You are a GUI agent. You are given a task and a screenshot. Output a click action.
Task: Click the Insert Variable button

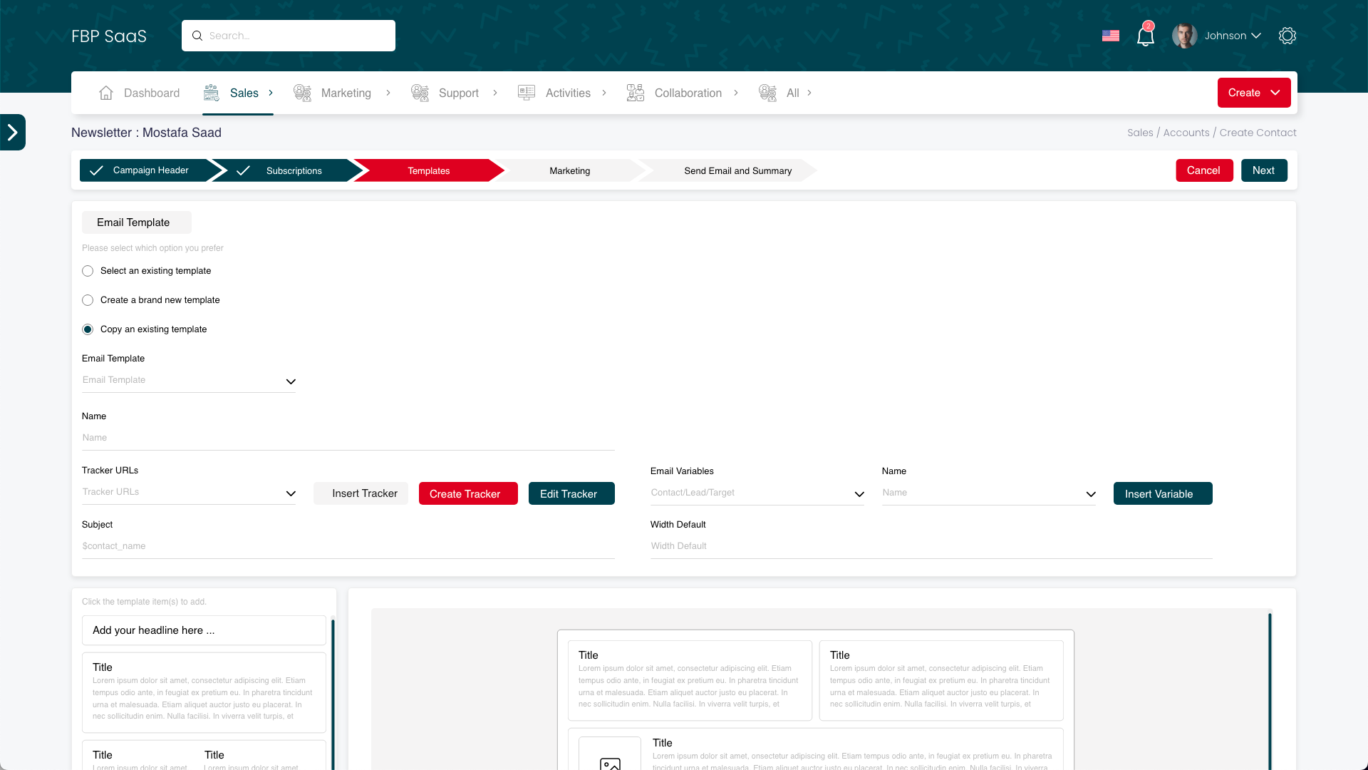[x=1162, y=493]
